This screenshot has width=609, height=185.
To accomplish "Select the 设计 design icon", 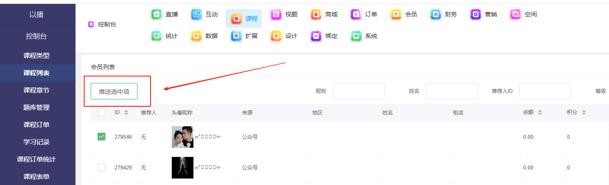I will [276, 36].
